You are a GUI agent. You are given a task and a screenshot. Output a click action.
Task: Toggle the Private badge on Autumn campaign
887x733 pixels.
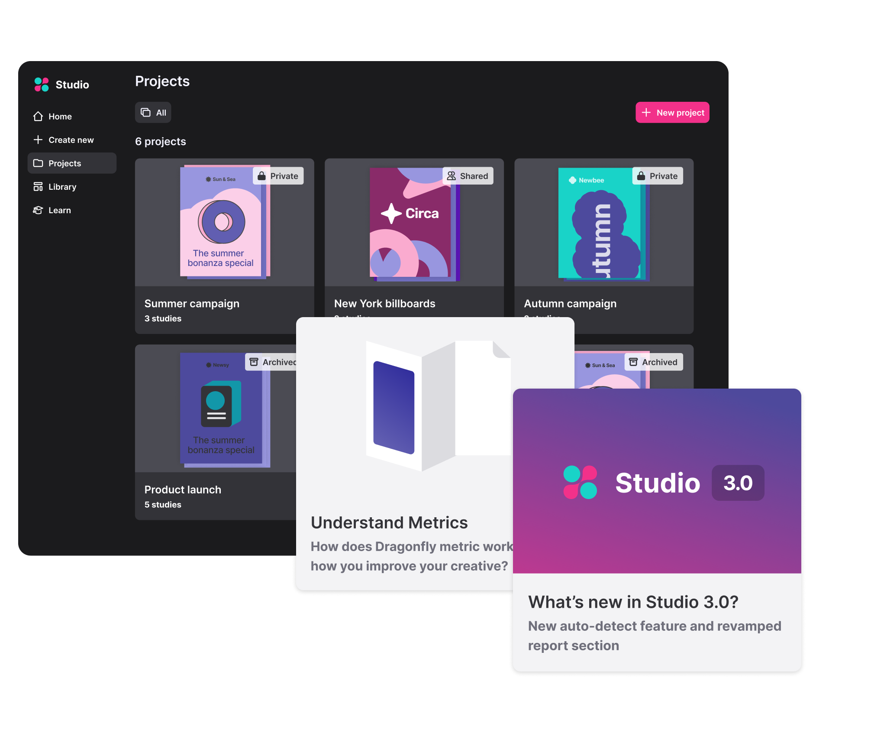click(x=657, y=175)
